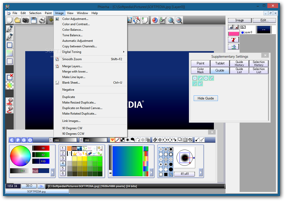Open the Selection menu
Image resolution: width=285 pixels, height=201 pixels.
[35, 13]
